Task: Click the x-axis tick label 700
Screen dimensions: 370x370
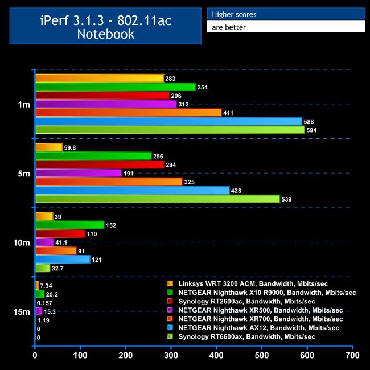Action: coord(352,355)
